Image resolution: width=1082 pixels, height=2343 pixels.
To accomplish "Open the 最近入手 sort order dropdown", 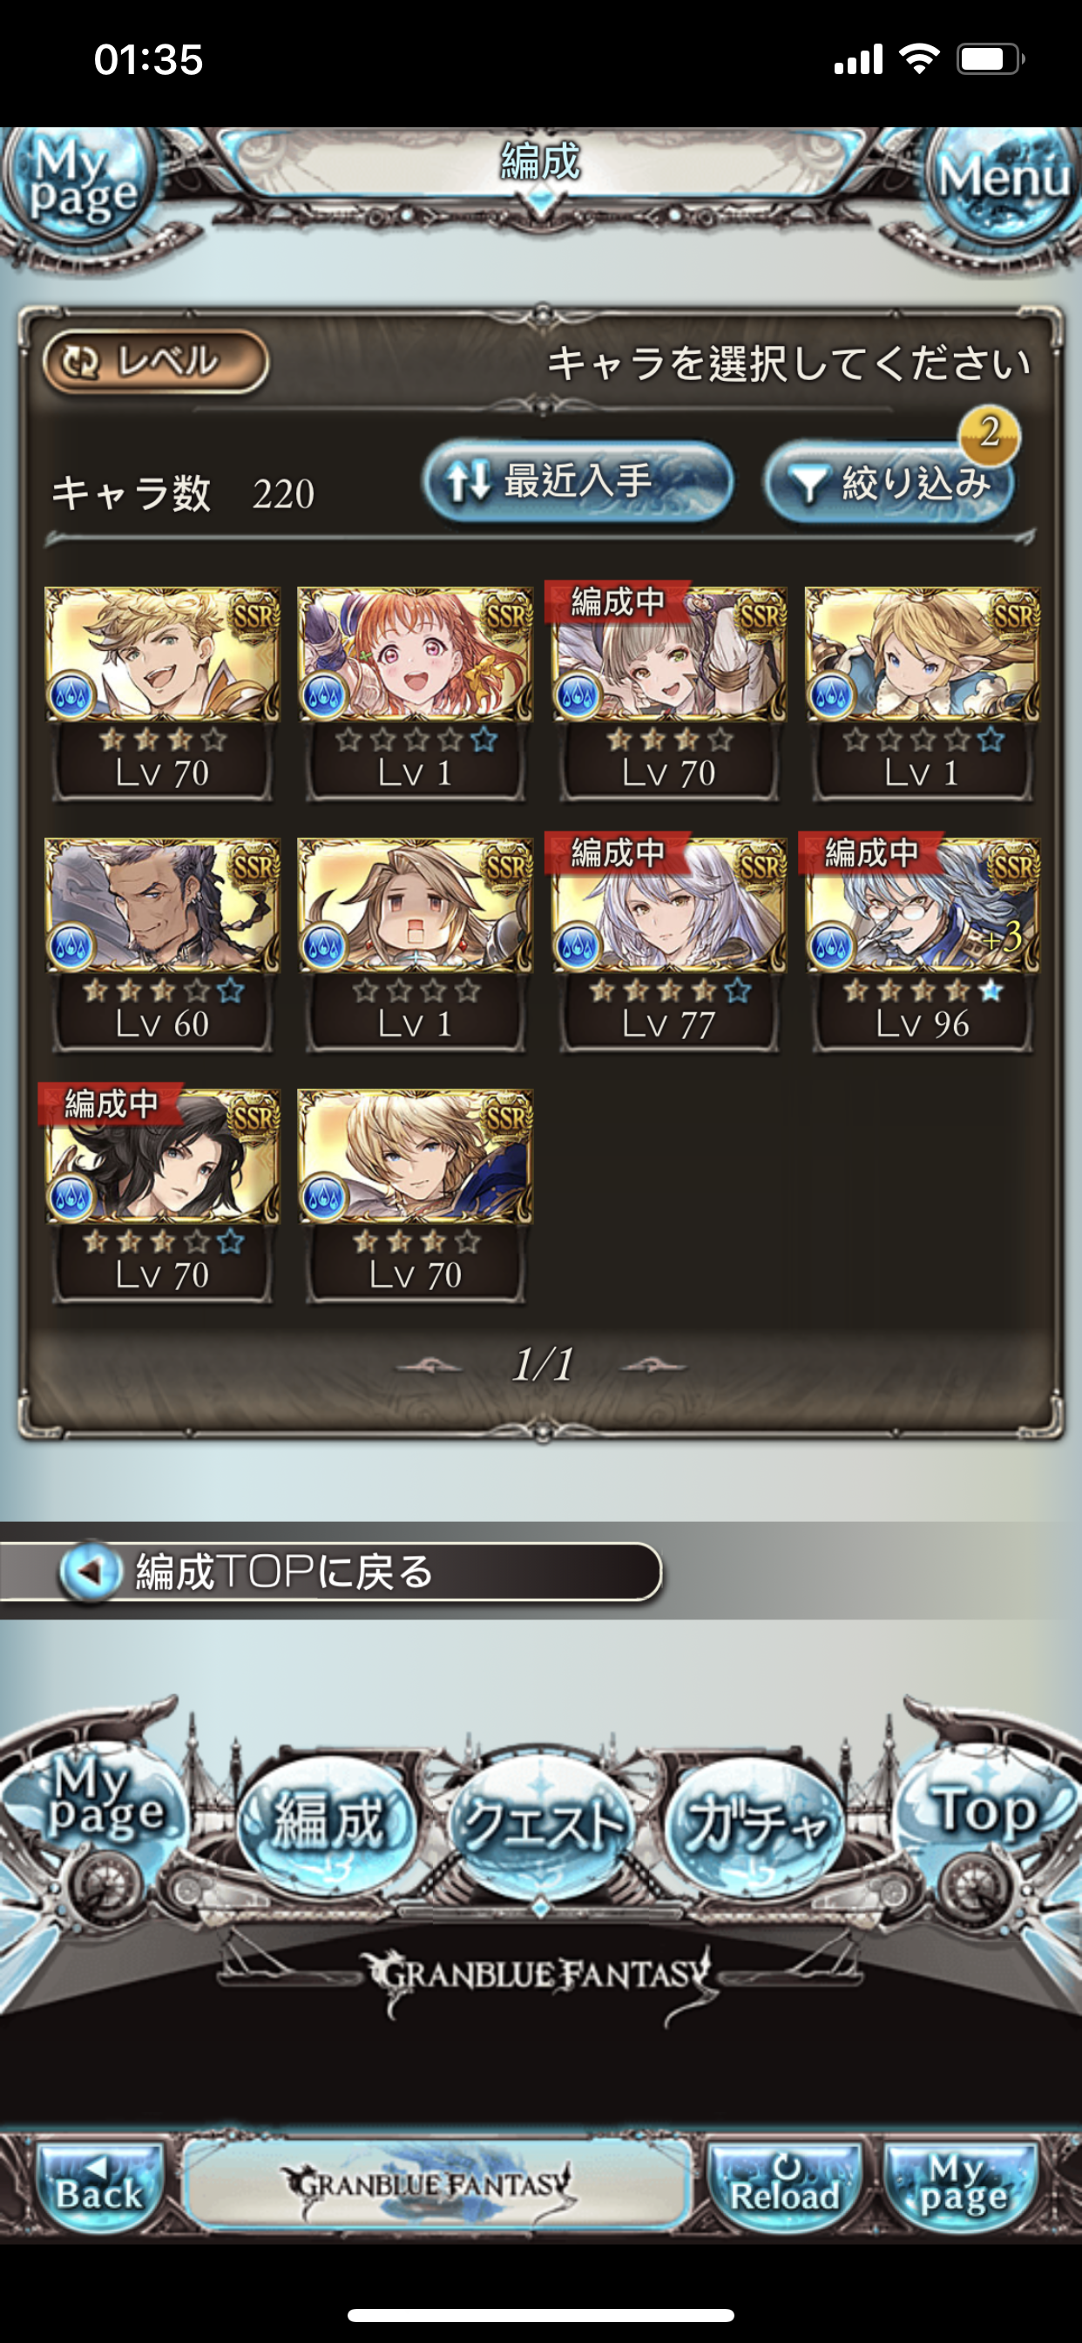I will (x=578, y=481).
